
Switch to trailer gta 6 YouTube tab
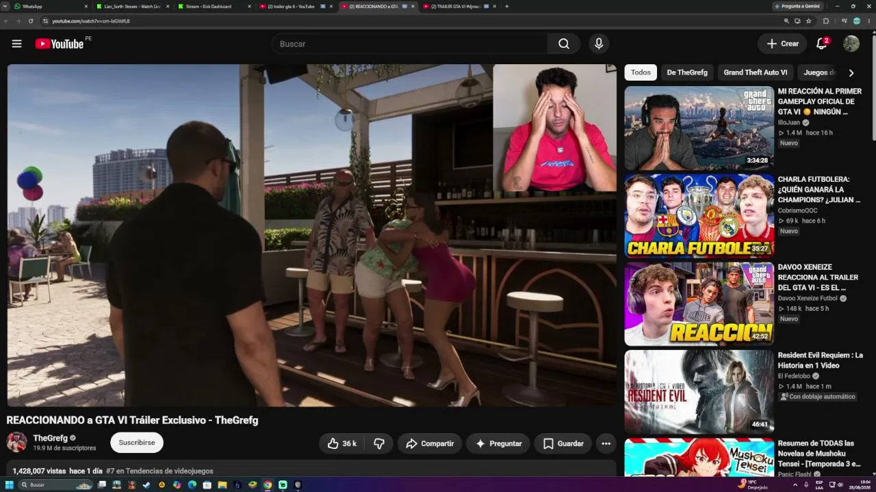pyautogui.click(x=295, y=6)
